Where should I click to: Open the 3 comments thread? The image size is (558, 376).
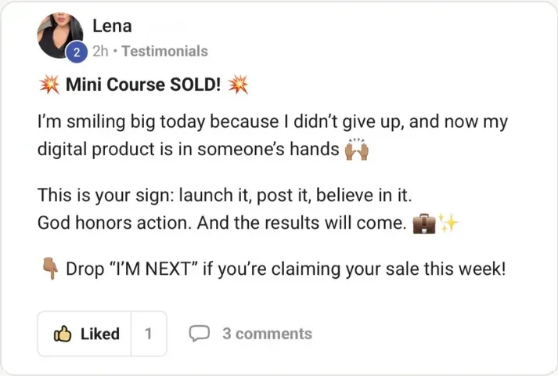click(267, 334)
